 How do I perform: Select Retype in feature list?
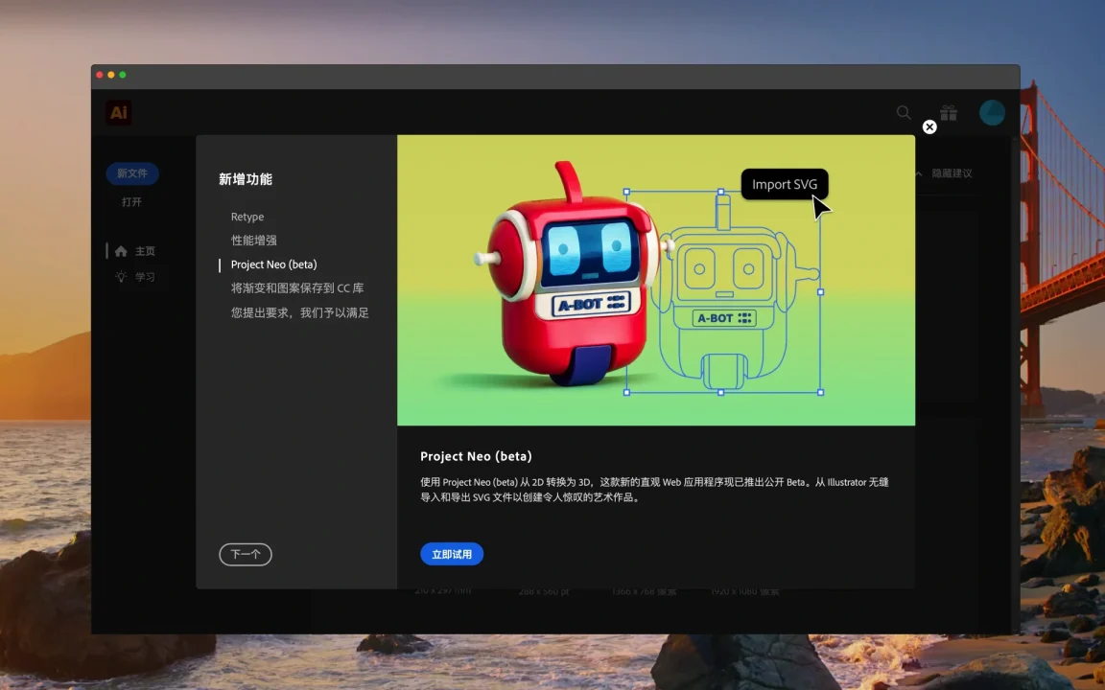tap(247, 217)
